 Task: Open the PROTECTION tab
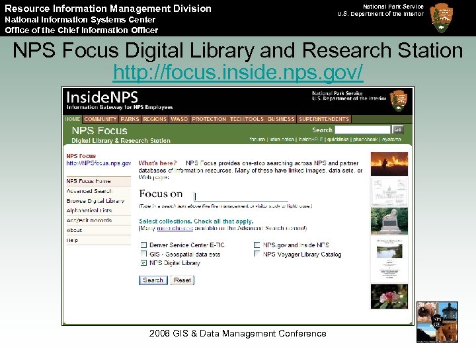(209, 119)
